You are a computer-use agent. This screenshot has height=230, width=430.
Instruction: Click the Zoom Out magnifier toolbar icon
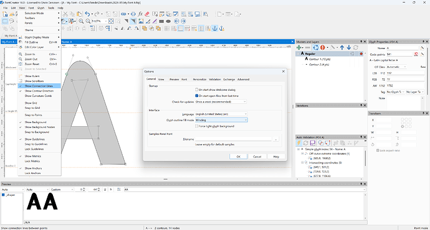88,21
